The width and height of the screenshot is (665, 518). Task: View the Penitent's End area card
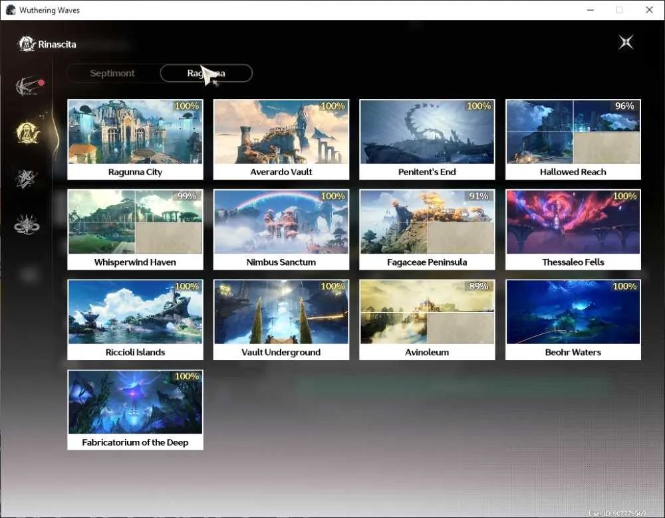coord(427,139)
